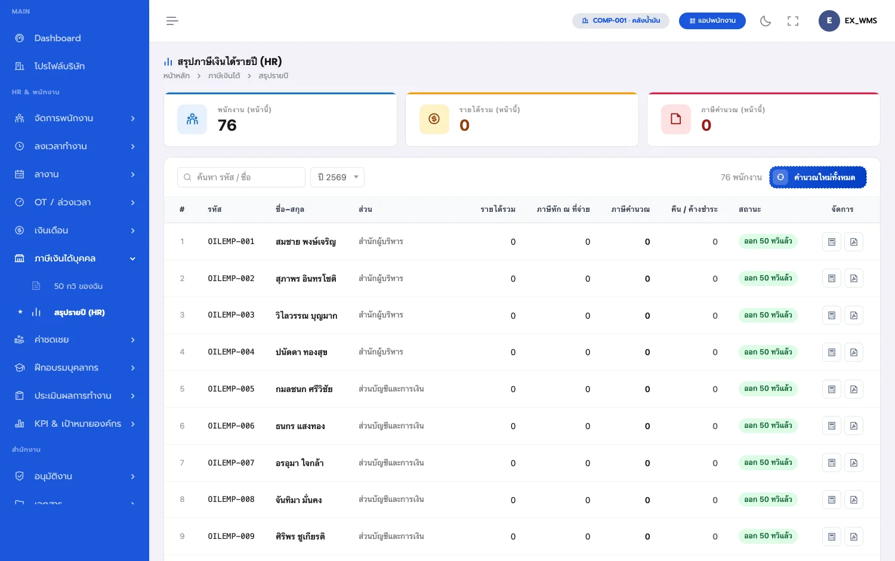Expand the ลงเวลาทำงาน sidebar menu
895x561 pixels.
(x=75, y=146)
